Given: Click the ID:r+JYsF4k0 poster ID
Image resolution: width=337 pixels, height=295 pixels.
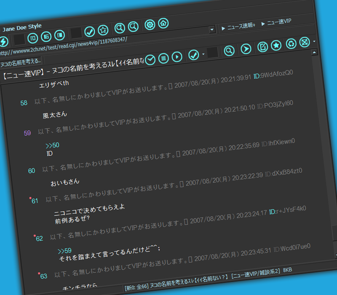Looking at the screenshot, I should (x=288, y=210).
